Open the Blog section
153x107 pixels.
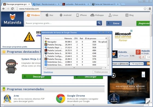[130, 15]
